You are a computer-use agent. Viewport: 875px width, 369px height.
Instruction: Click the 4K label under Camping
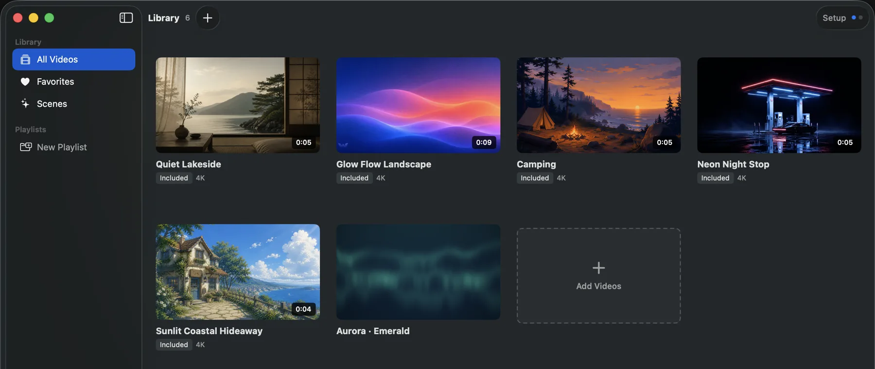(561, 178)
